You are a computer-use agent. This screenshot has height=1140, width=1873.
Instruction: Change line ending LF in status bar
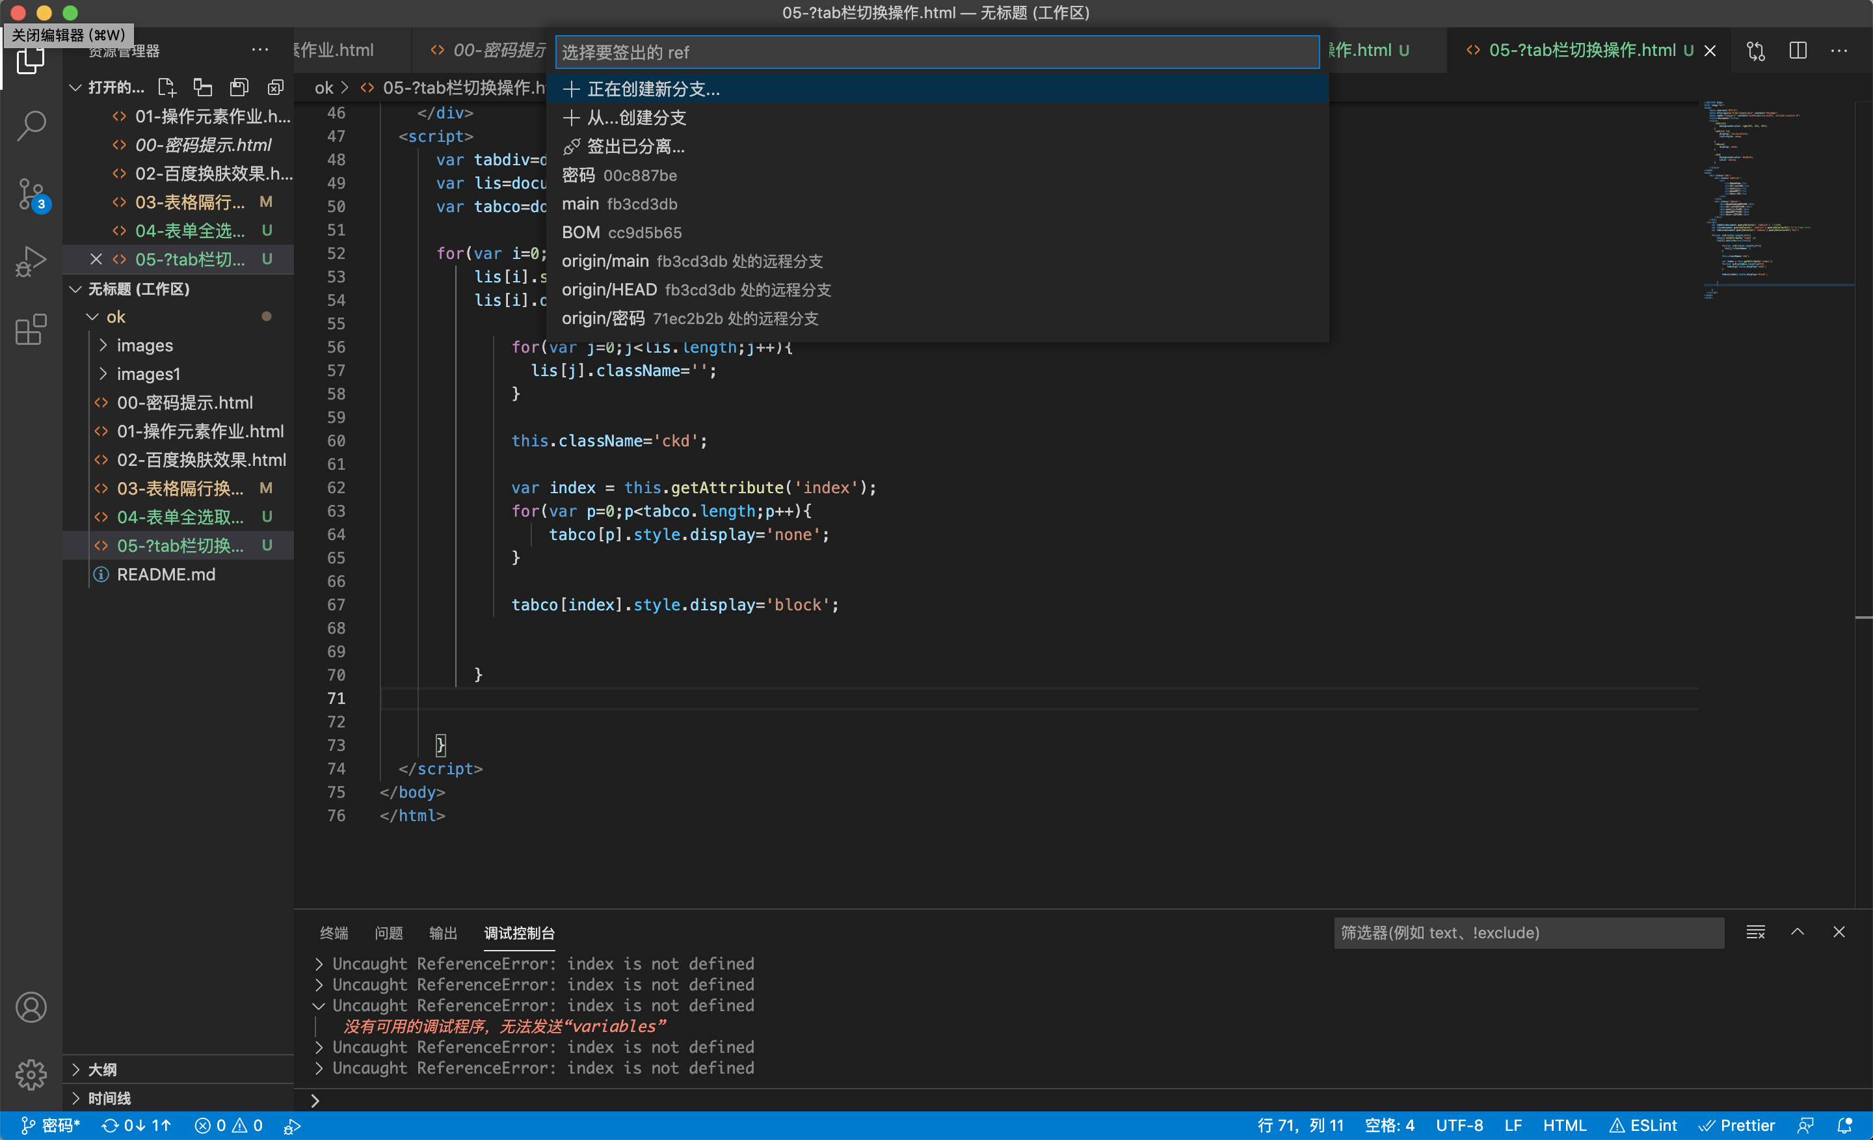tap(1513, 1126)
